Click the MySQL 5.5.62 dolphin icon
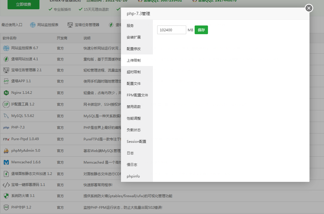The image size is (324, 214). tap(6, 116)
